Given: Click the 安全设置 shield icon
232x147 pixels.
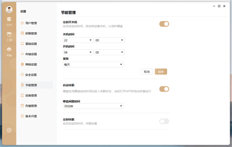Looking at the screenshot, I should click(x=22, y=75).
